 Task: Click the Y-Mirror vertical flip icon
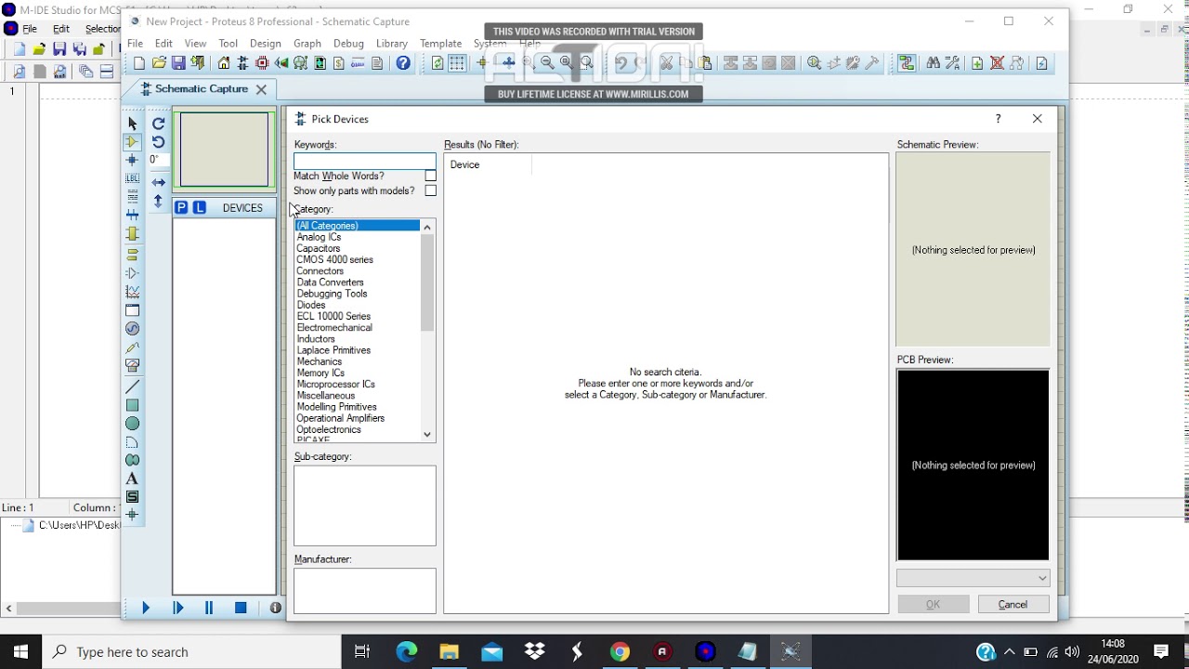point(159,201)
